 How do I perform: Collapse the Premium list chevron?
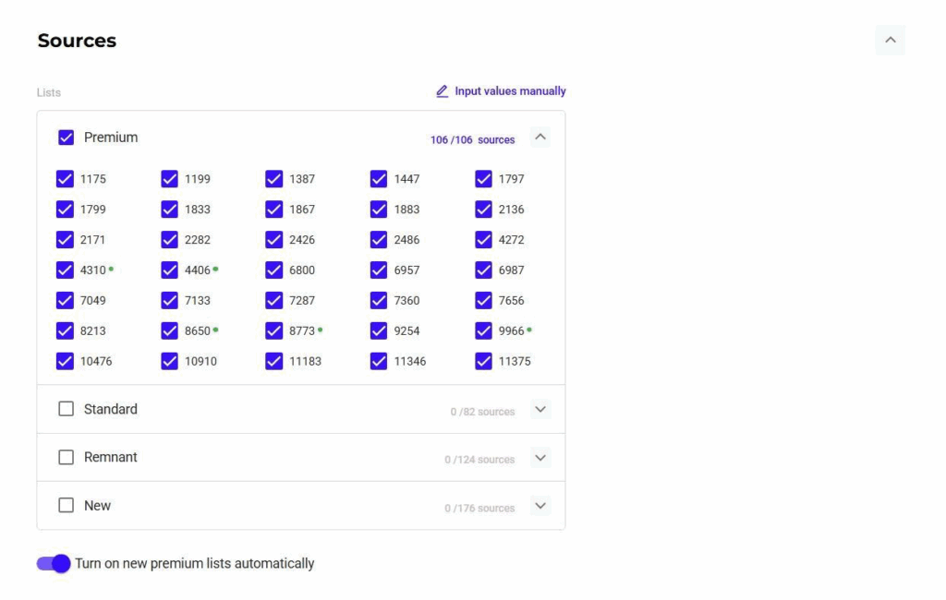[x=541, y=138]
